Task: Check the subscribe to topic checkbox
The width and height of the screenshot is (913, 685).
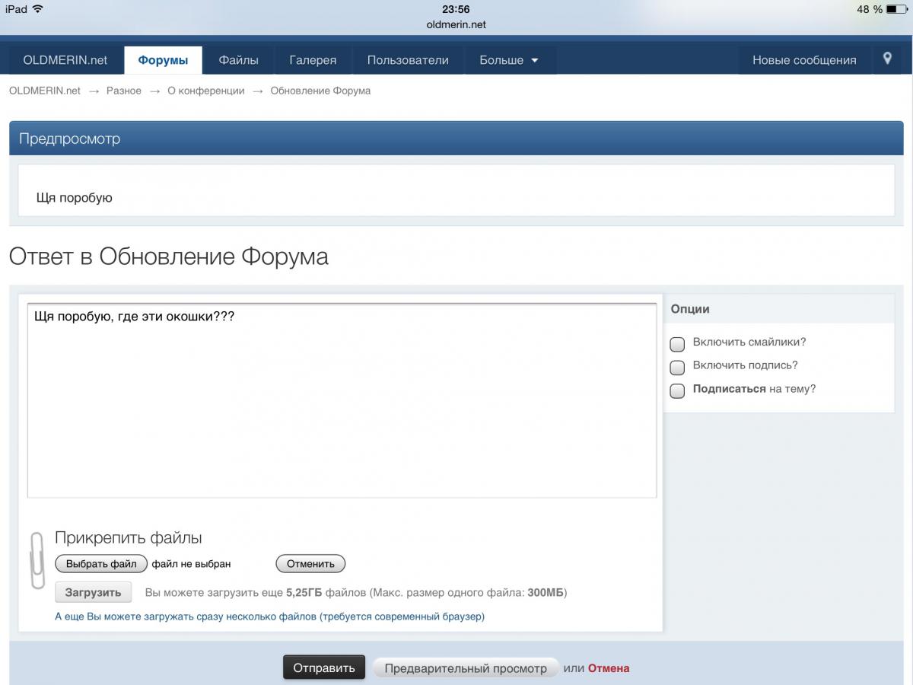Action: click(x=677, y=391)
